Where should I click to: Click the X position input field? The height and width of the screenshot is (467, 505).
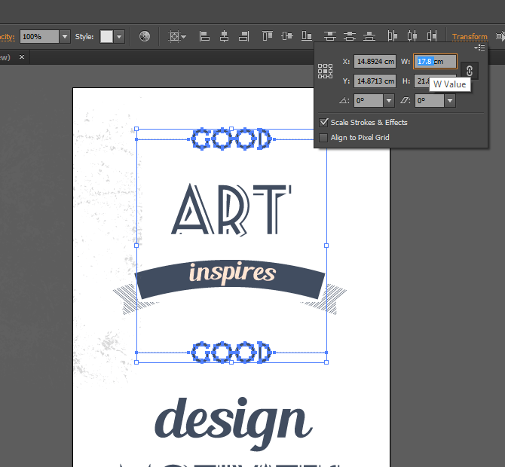tap(375, 62)
